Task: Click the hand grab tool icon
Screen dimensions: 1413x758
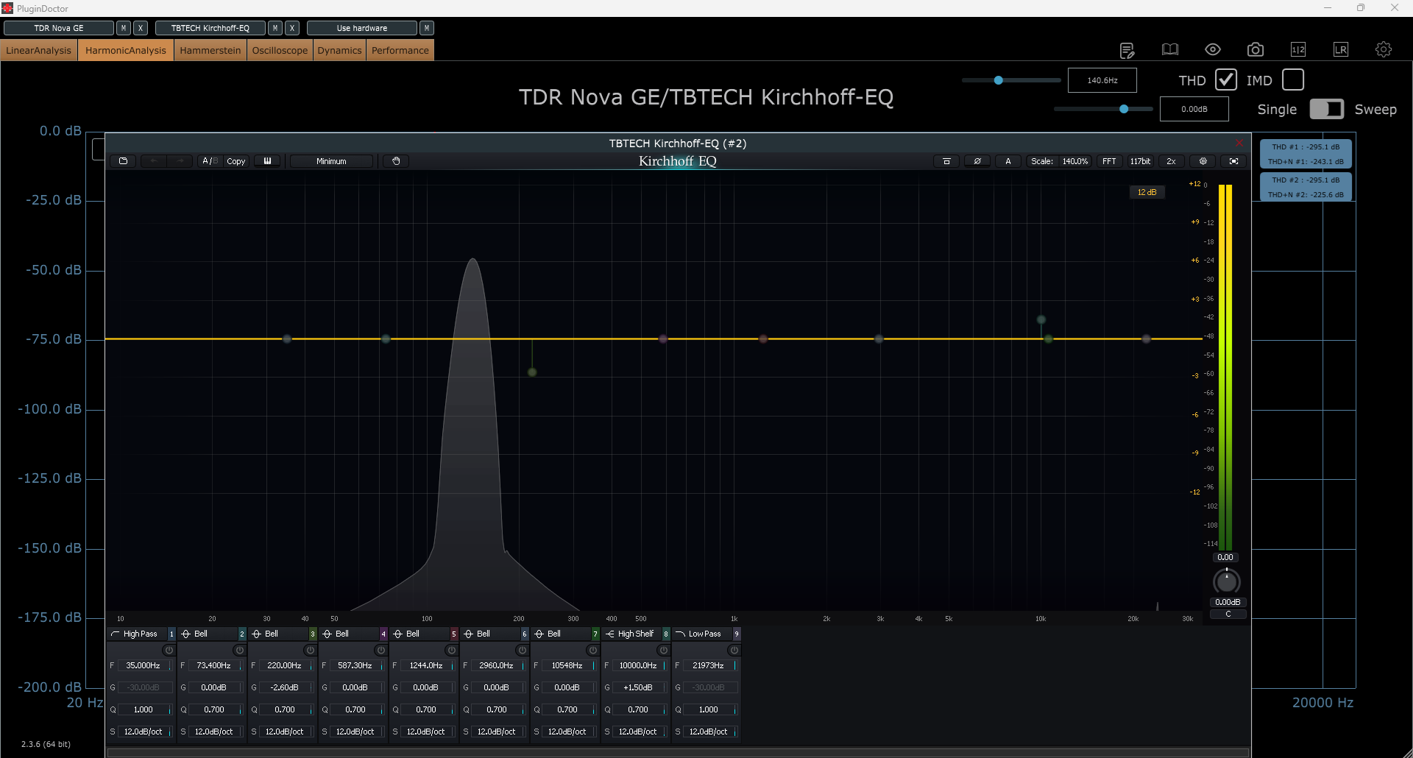Action: point(396,161)
